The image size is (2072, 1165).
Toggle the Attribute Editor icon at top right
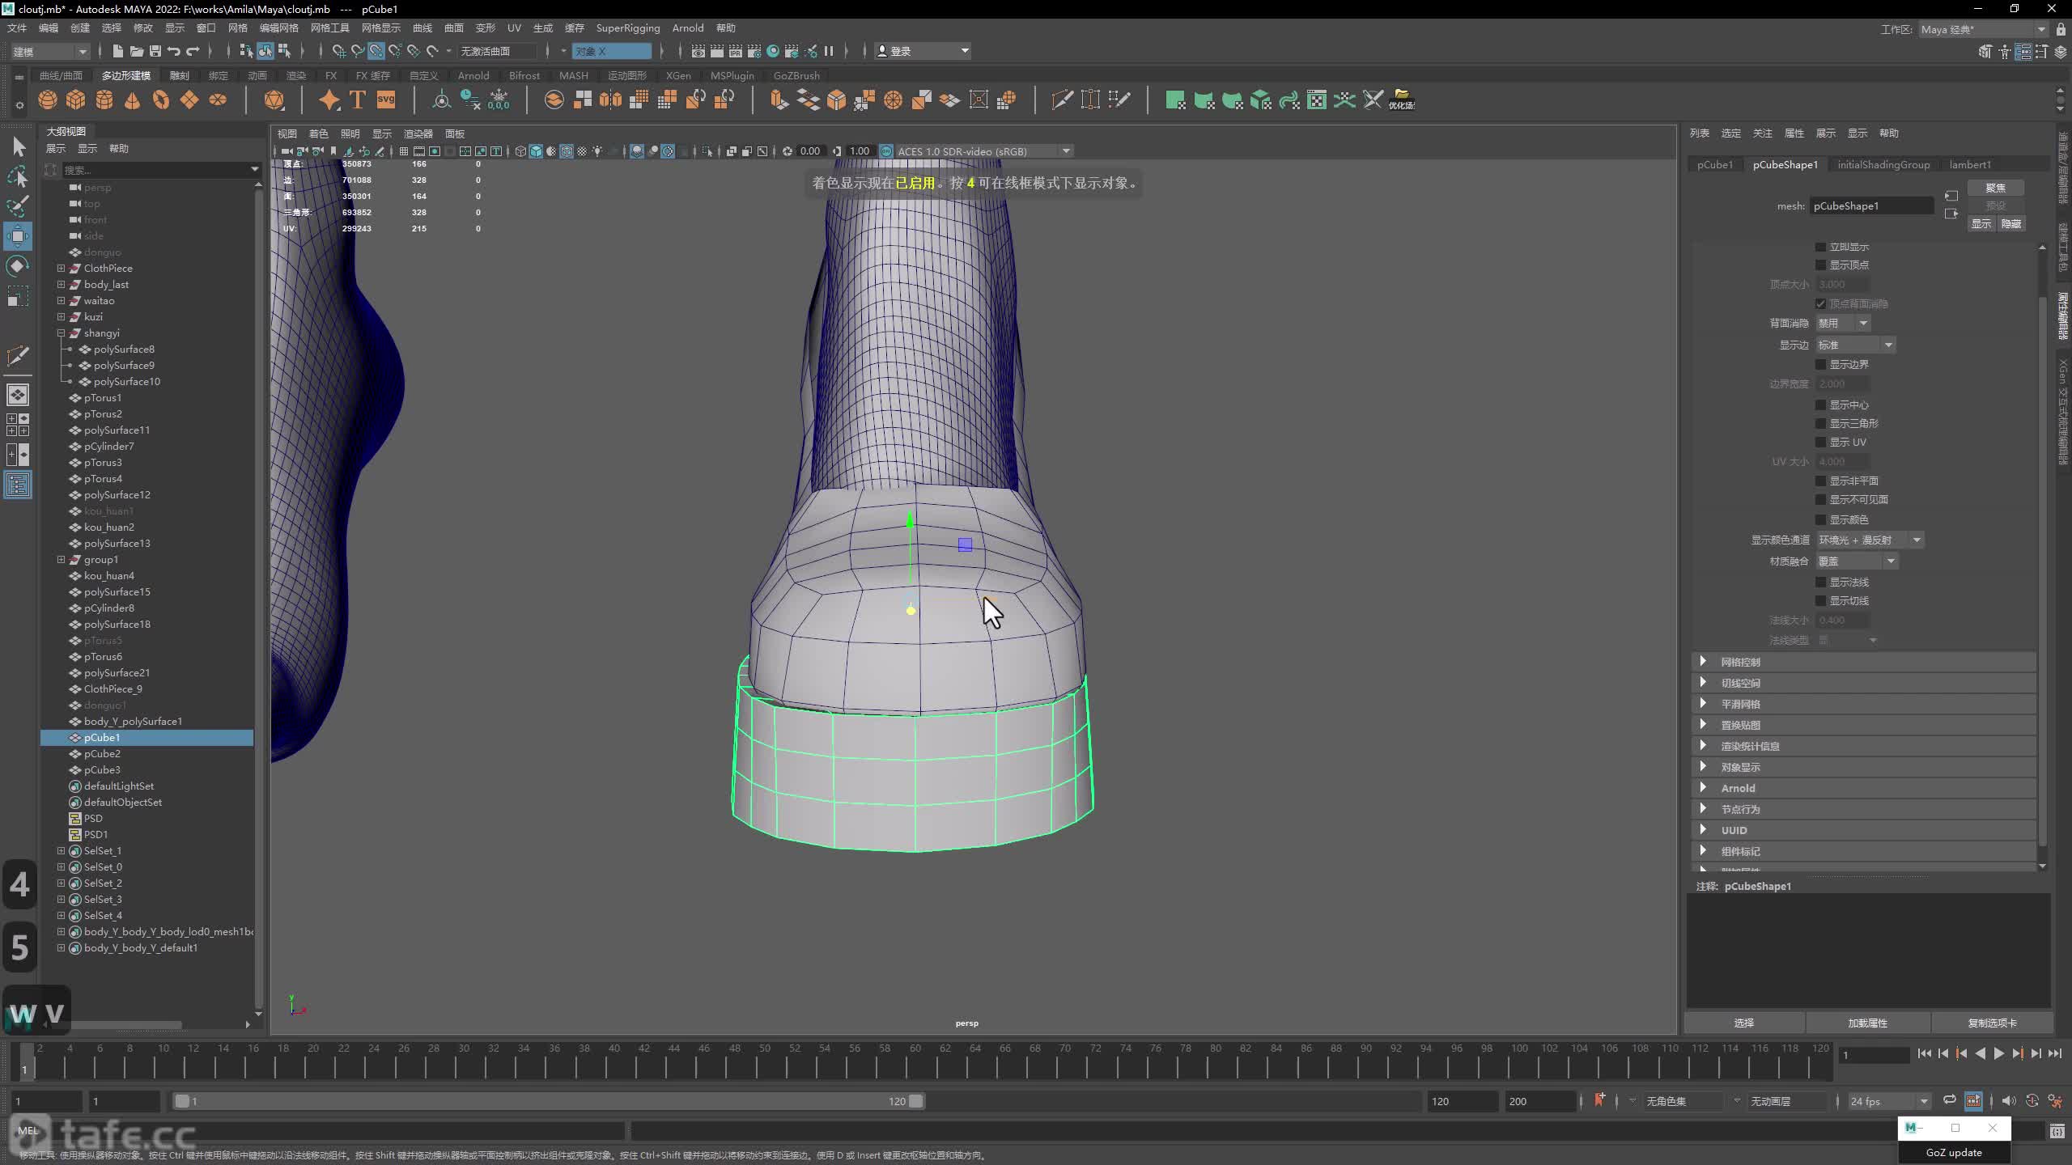point(2023,52)
